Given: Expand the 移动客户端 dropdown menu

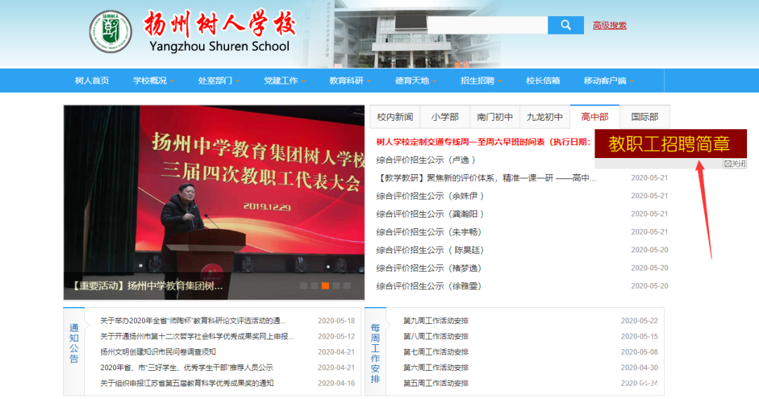Looking at the screenshot, I should 609,81.
